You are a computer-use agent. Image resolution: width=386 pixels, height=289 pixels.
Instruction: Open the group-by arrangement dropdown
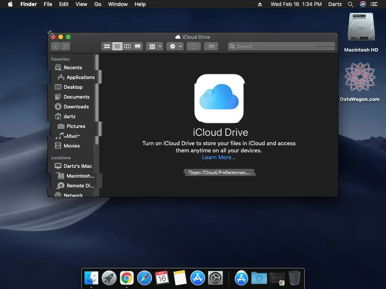(155, 46)
